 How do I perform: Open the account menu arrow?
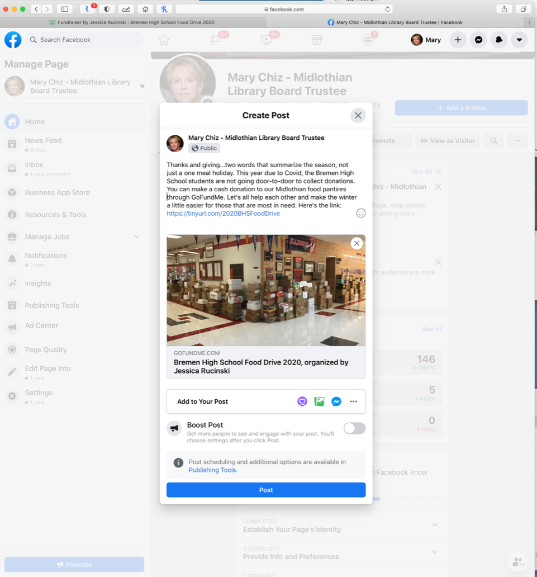click(519, 40)
